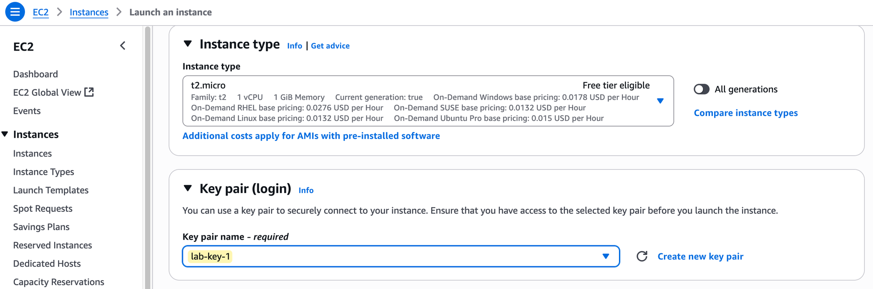This screenshot has height=289, width=873.
Task: Open Compare instance types link
Action: coord(746,113)
